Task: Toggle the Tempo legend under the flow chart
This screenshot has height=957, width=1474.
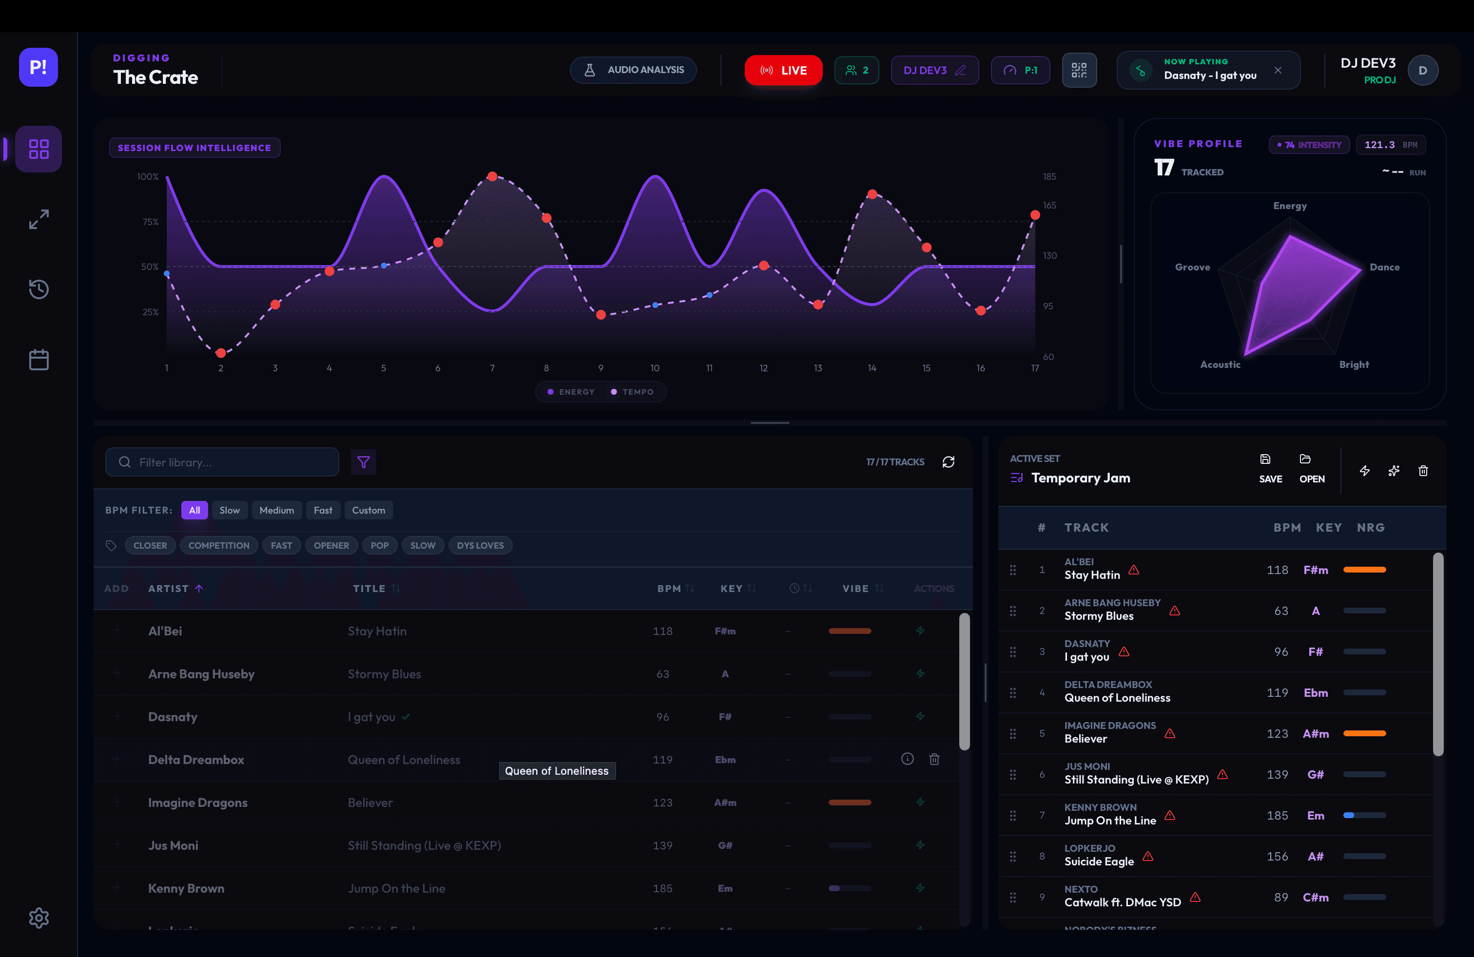Action: coord(634,391)
